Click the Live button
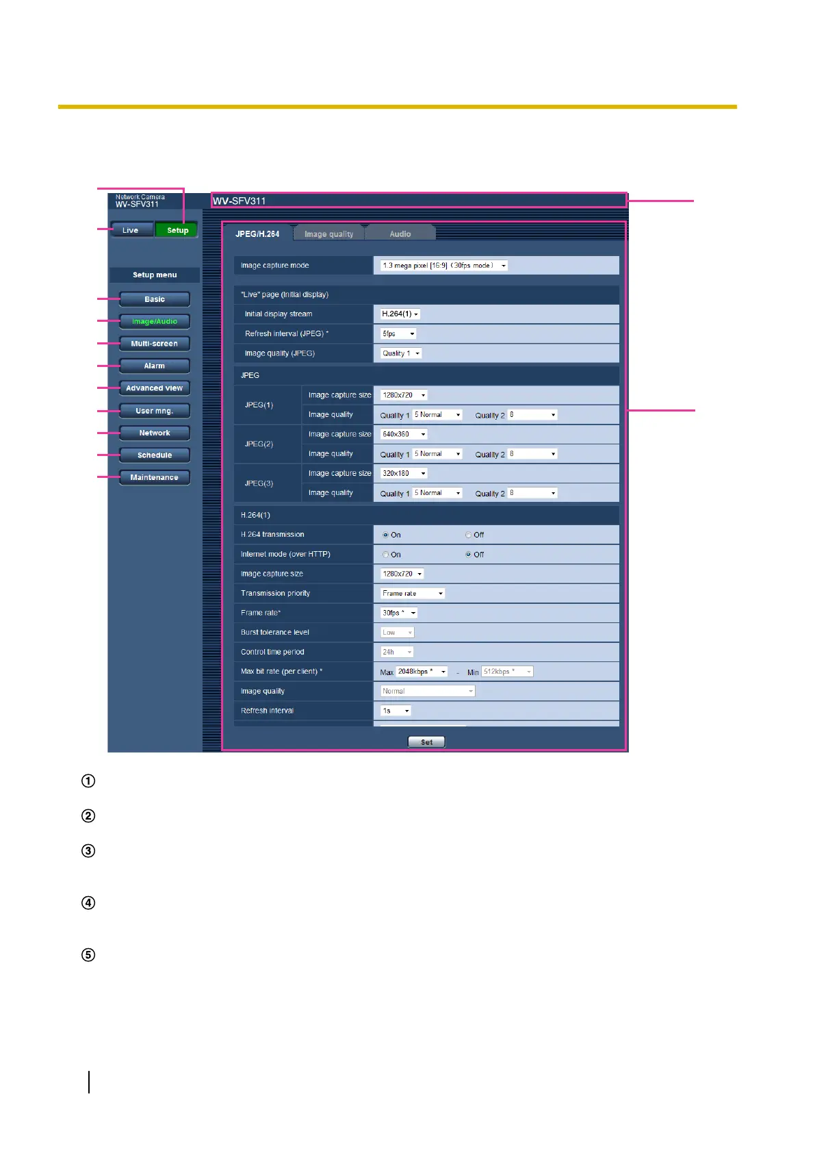 (x=131, y=230)
